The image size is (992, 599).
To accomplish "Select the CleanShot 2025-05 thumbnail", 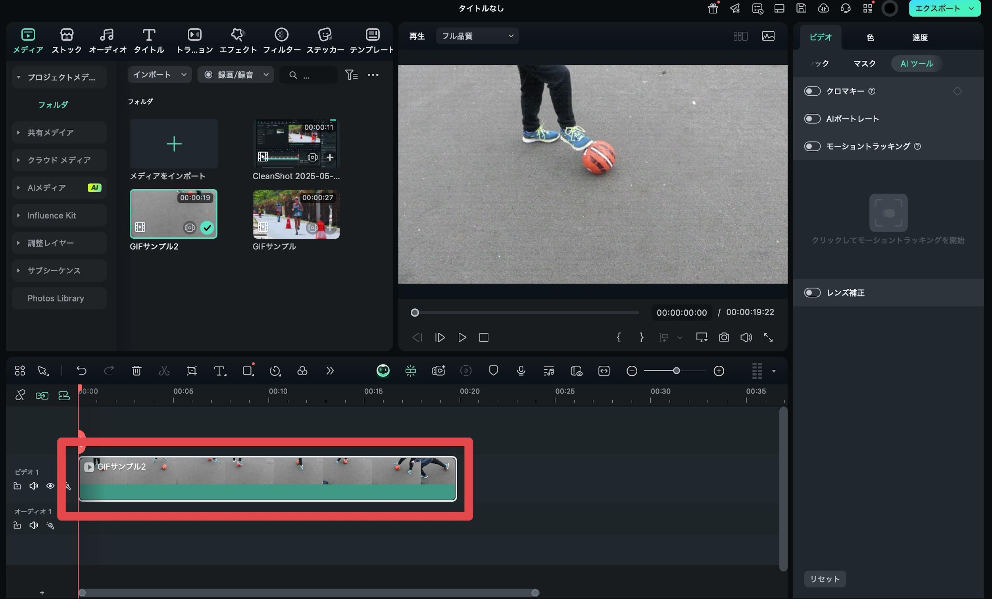I will pyautogui.click(x=296, y=144).
